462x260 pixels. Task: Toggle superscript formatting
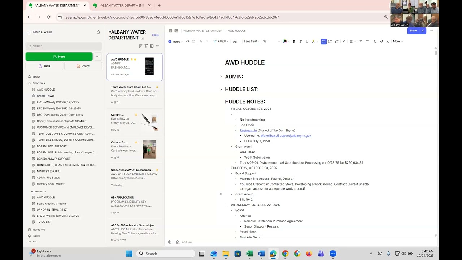click(x=381, y=42)
